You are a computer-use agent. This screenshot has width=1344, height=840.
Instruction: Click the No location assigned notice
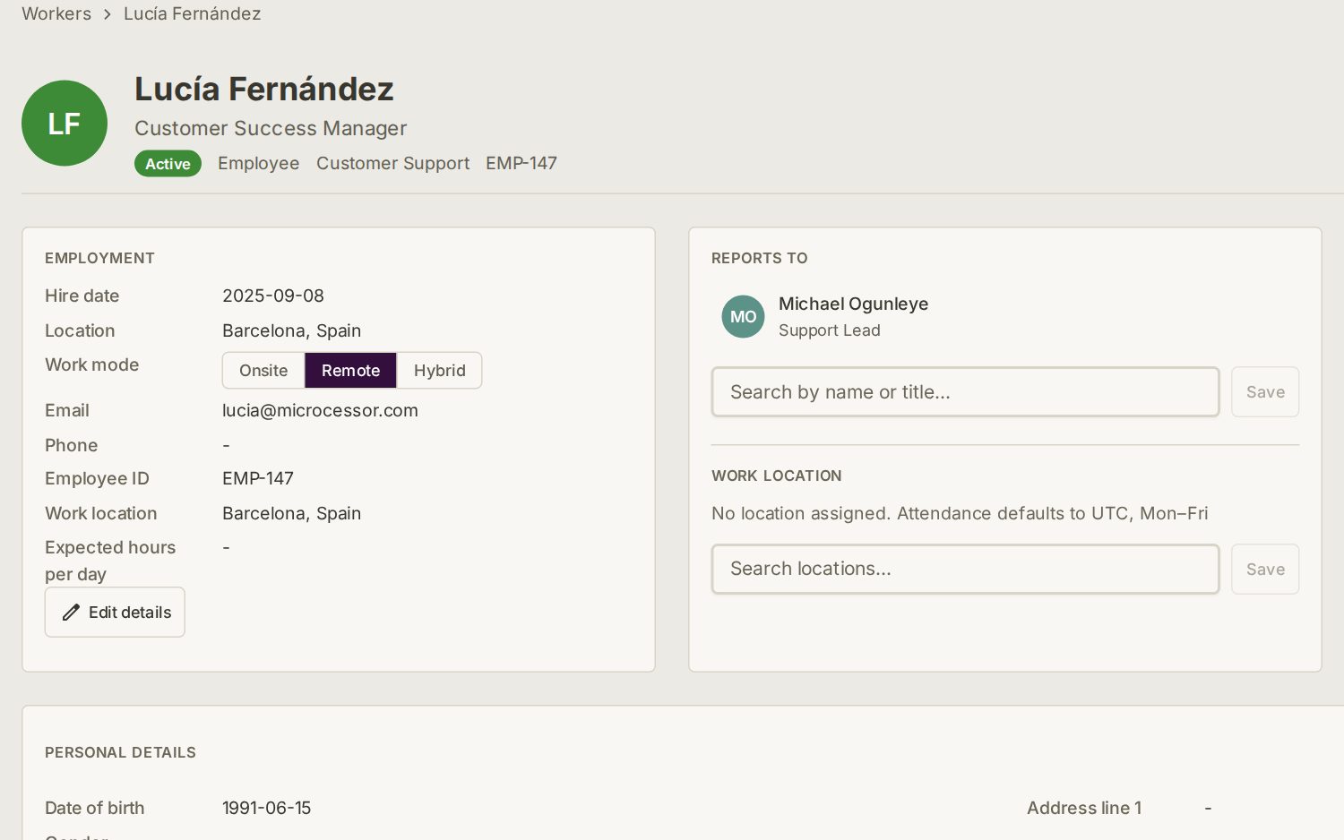click(960, 514)
